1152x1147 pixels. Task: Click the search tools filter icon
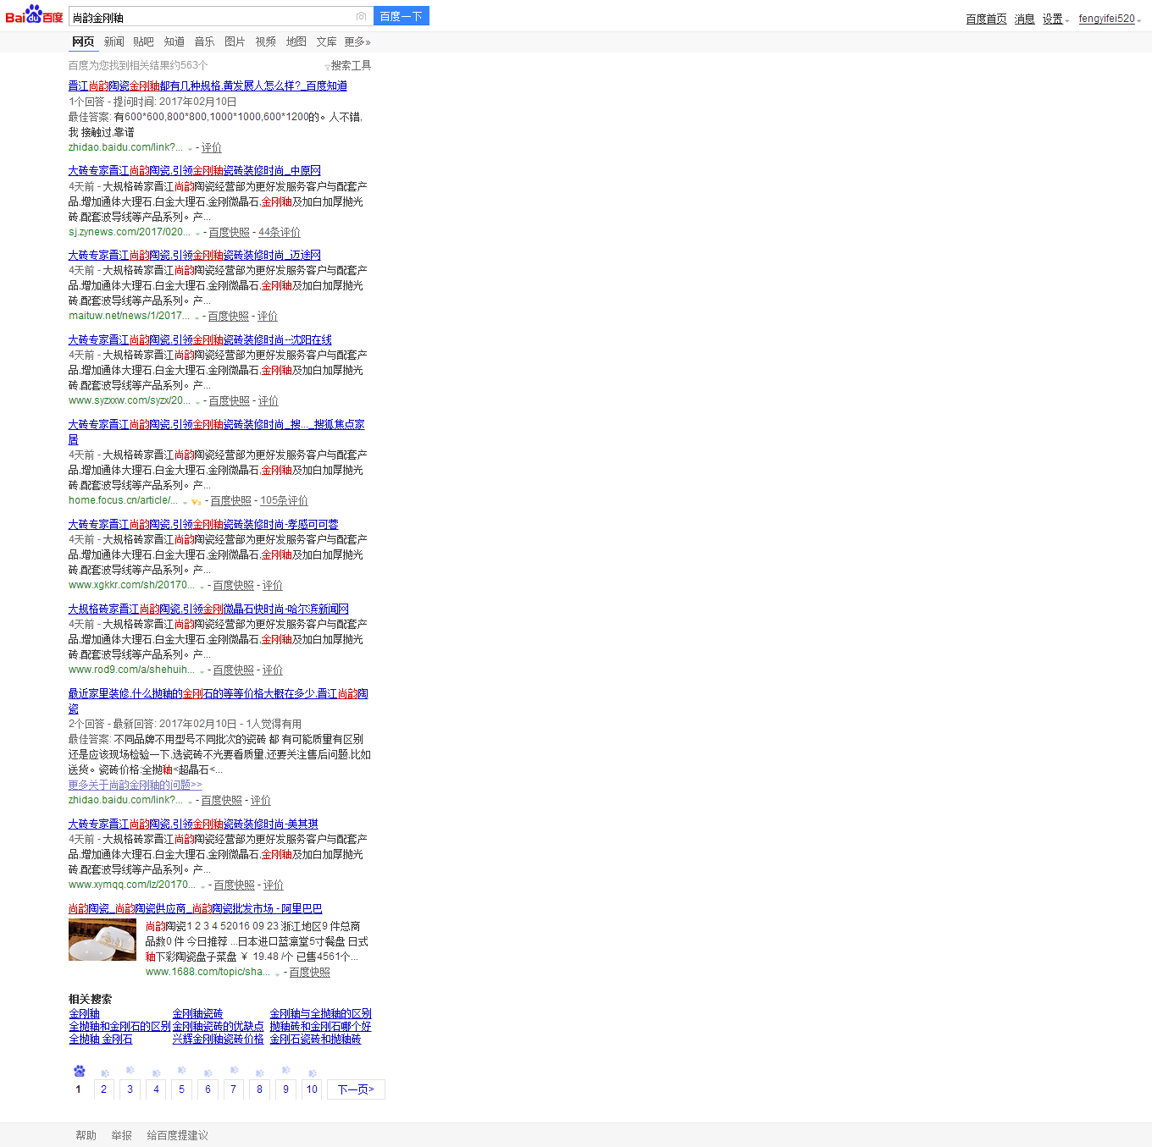point(327,66)
